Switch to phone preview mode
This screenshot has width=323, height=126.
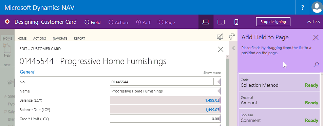[236, 22]
